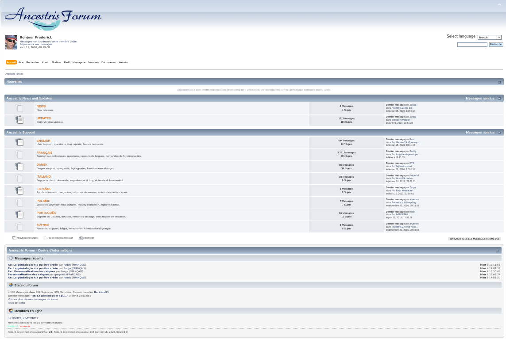
Task: Click the DANSK board status icon
Action: tap(19, 166)
